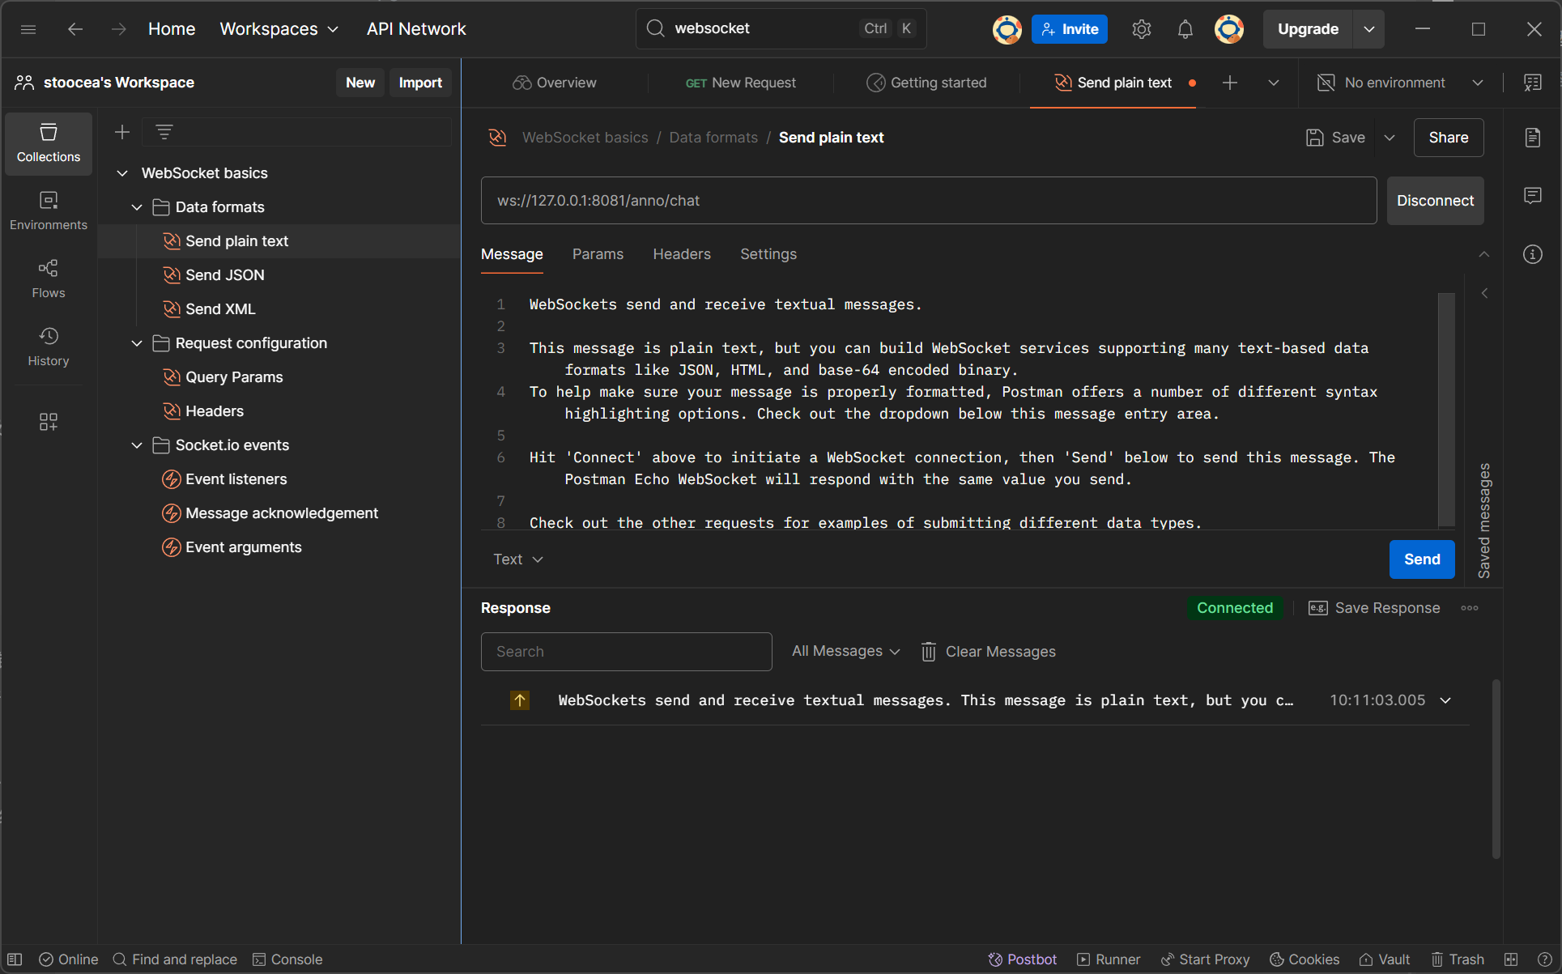Switch to the Params tab

pyautogui.click(x=598, y=254)
